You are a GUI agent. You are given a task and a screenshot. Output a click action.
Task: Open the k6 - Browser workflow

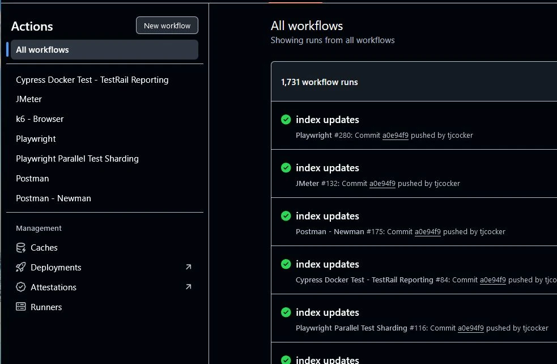tap(40, 119)
